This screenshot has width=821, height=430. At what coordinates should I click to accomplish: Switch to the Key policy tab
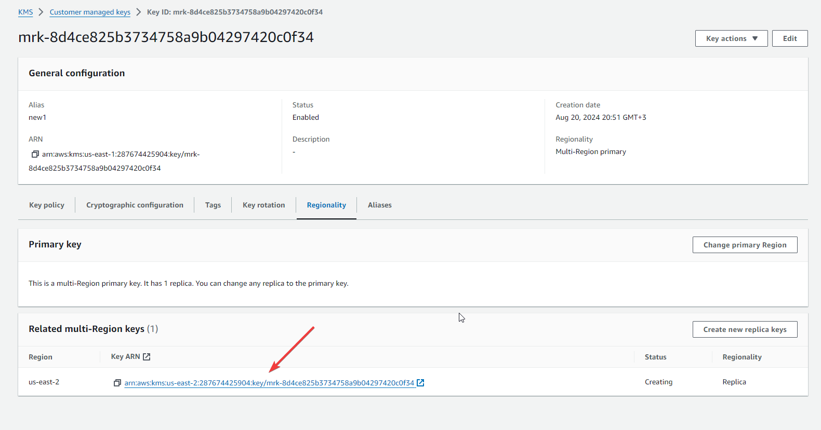coord(47,205)
